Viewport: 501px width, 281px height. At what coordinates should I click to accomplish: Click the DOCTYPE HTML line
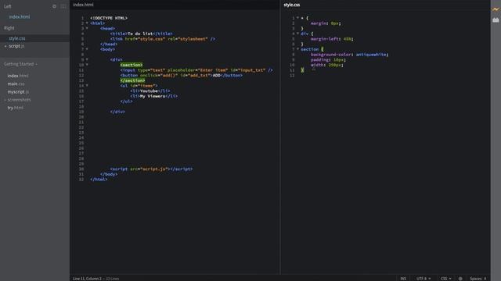pos(109,18)
